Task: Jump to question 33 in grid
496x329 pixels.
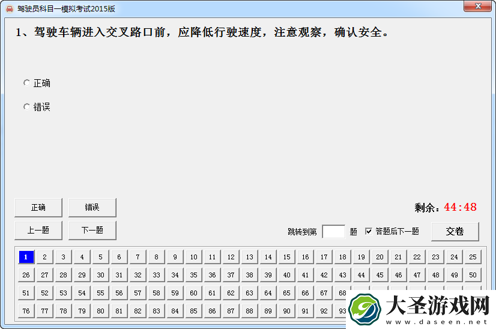Action: coord(156,275)
